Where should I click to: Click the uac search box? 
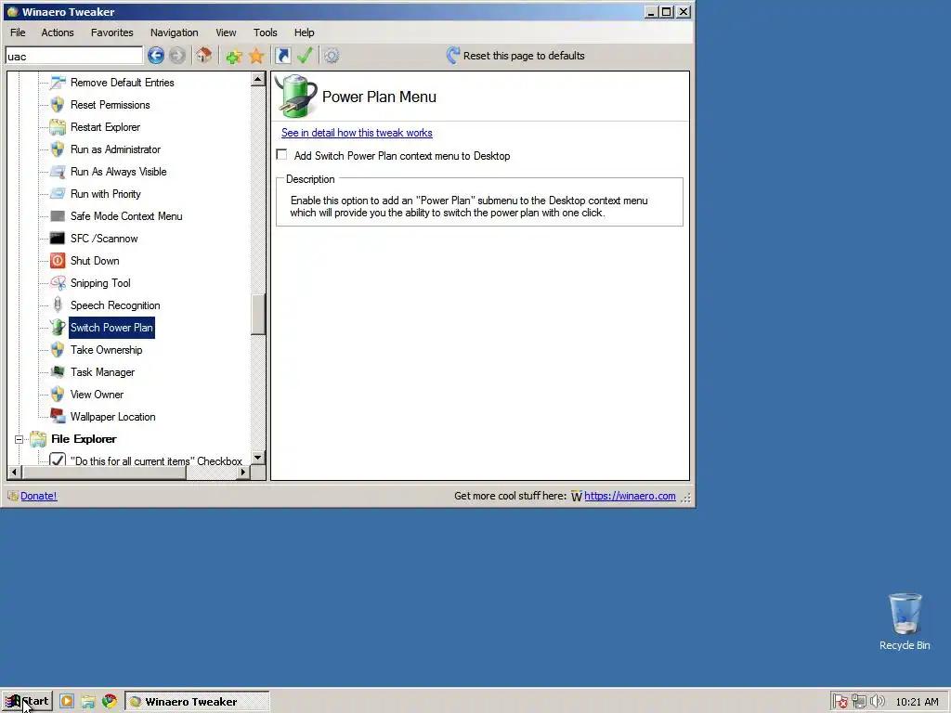click(x=74, y=57)
